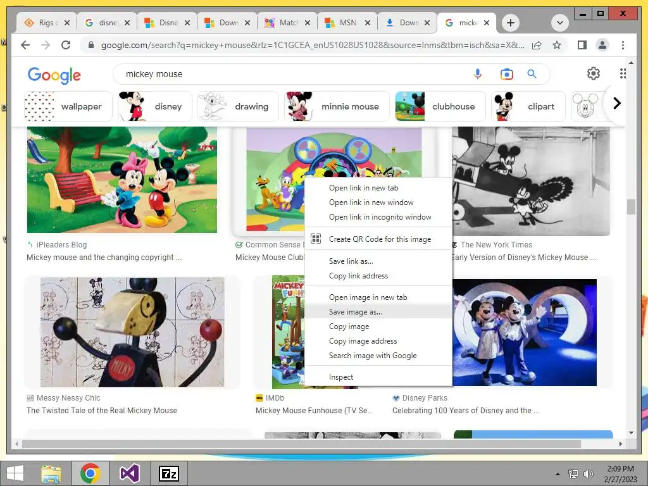This screenshot has height=486, width=648.
Task: Open 7-Zip from the taskbar
Action: point(168,473)
